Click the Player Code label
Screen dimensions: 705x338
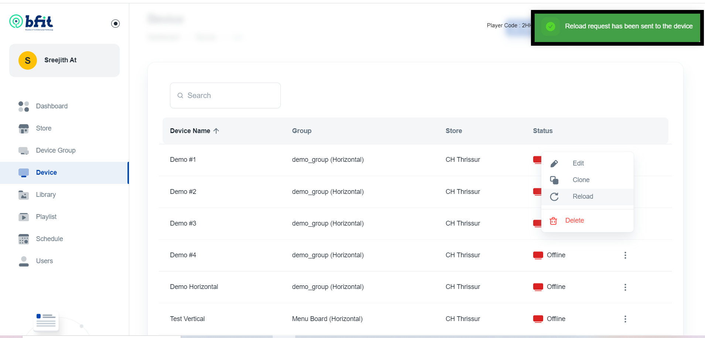509,25
